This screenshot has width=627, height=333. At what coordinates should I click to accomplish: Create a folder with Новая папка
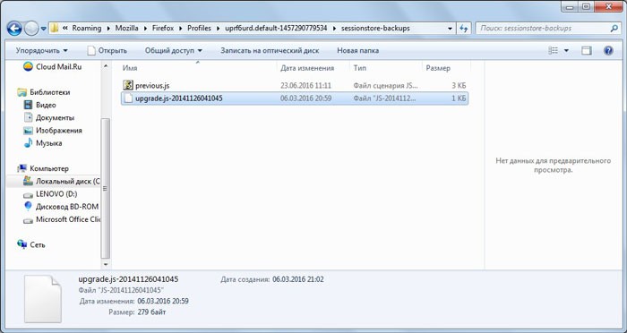coord(358,50)
